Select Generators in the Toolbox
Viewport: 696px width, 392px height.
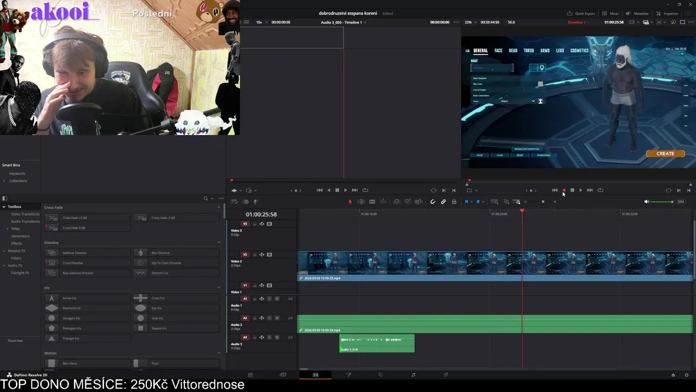coord(20,236)
